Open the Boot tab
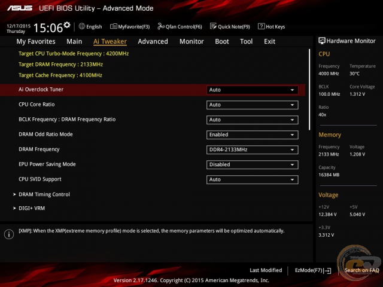Image resolution: width=383 pixels, height=287 pixels. pyautogui.click(x=222, y=41)
